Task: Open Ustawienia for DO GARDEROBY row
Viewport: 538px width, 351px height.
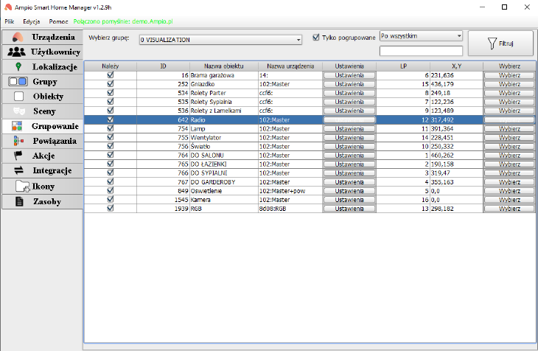Action: pos(349,182)
